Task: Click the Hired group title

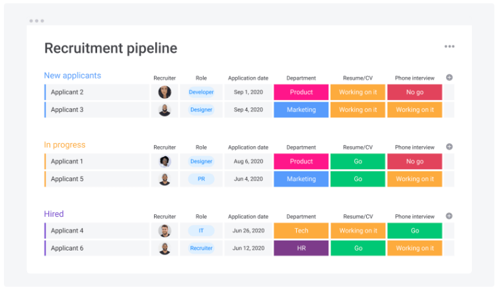Action: pos(54,214)
